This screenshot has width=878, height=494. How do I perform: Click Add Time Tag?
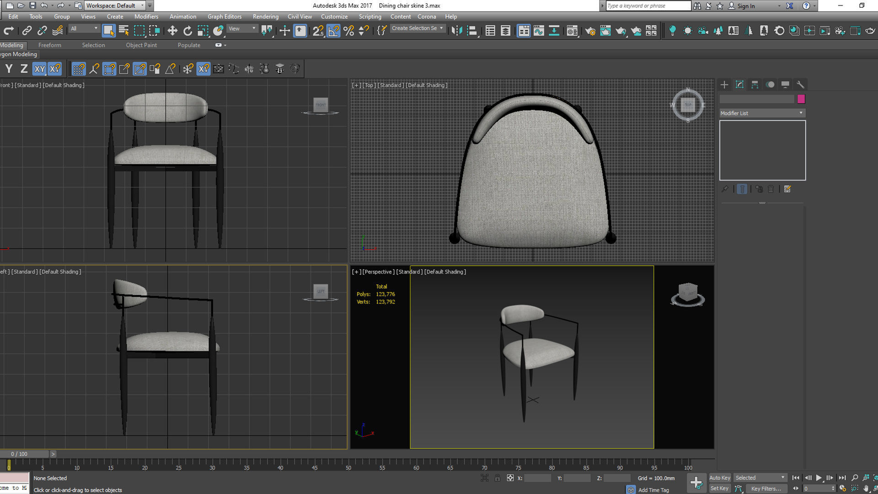click(653, 490)
